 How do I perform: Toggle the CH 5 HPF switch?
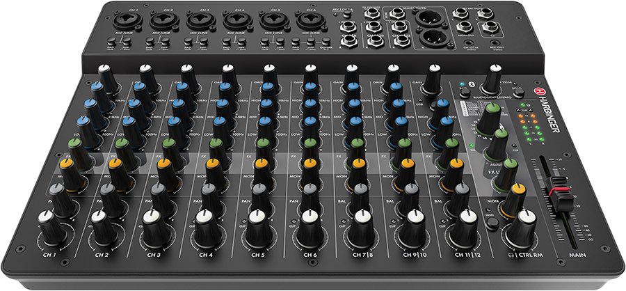(x=280, y=41)
